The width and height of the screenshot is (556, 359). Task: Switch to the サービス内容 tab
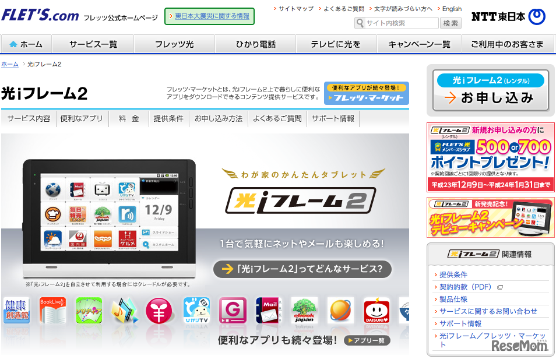(x=29, y=118)
